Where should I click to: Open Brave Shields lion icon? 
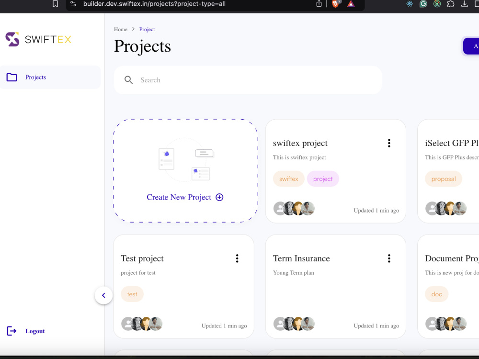point(335,4)
